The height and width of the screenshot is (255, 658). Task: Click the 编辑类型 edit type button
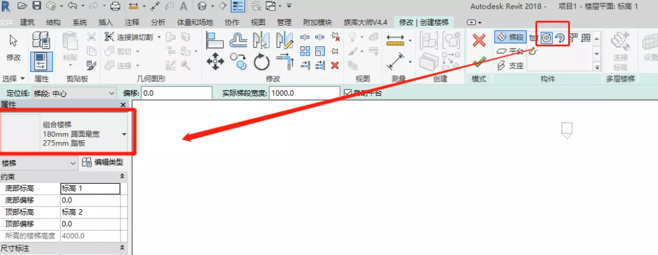[103, 162]
